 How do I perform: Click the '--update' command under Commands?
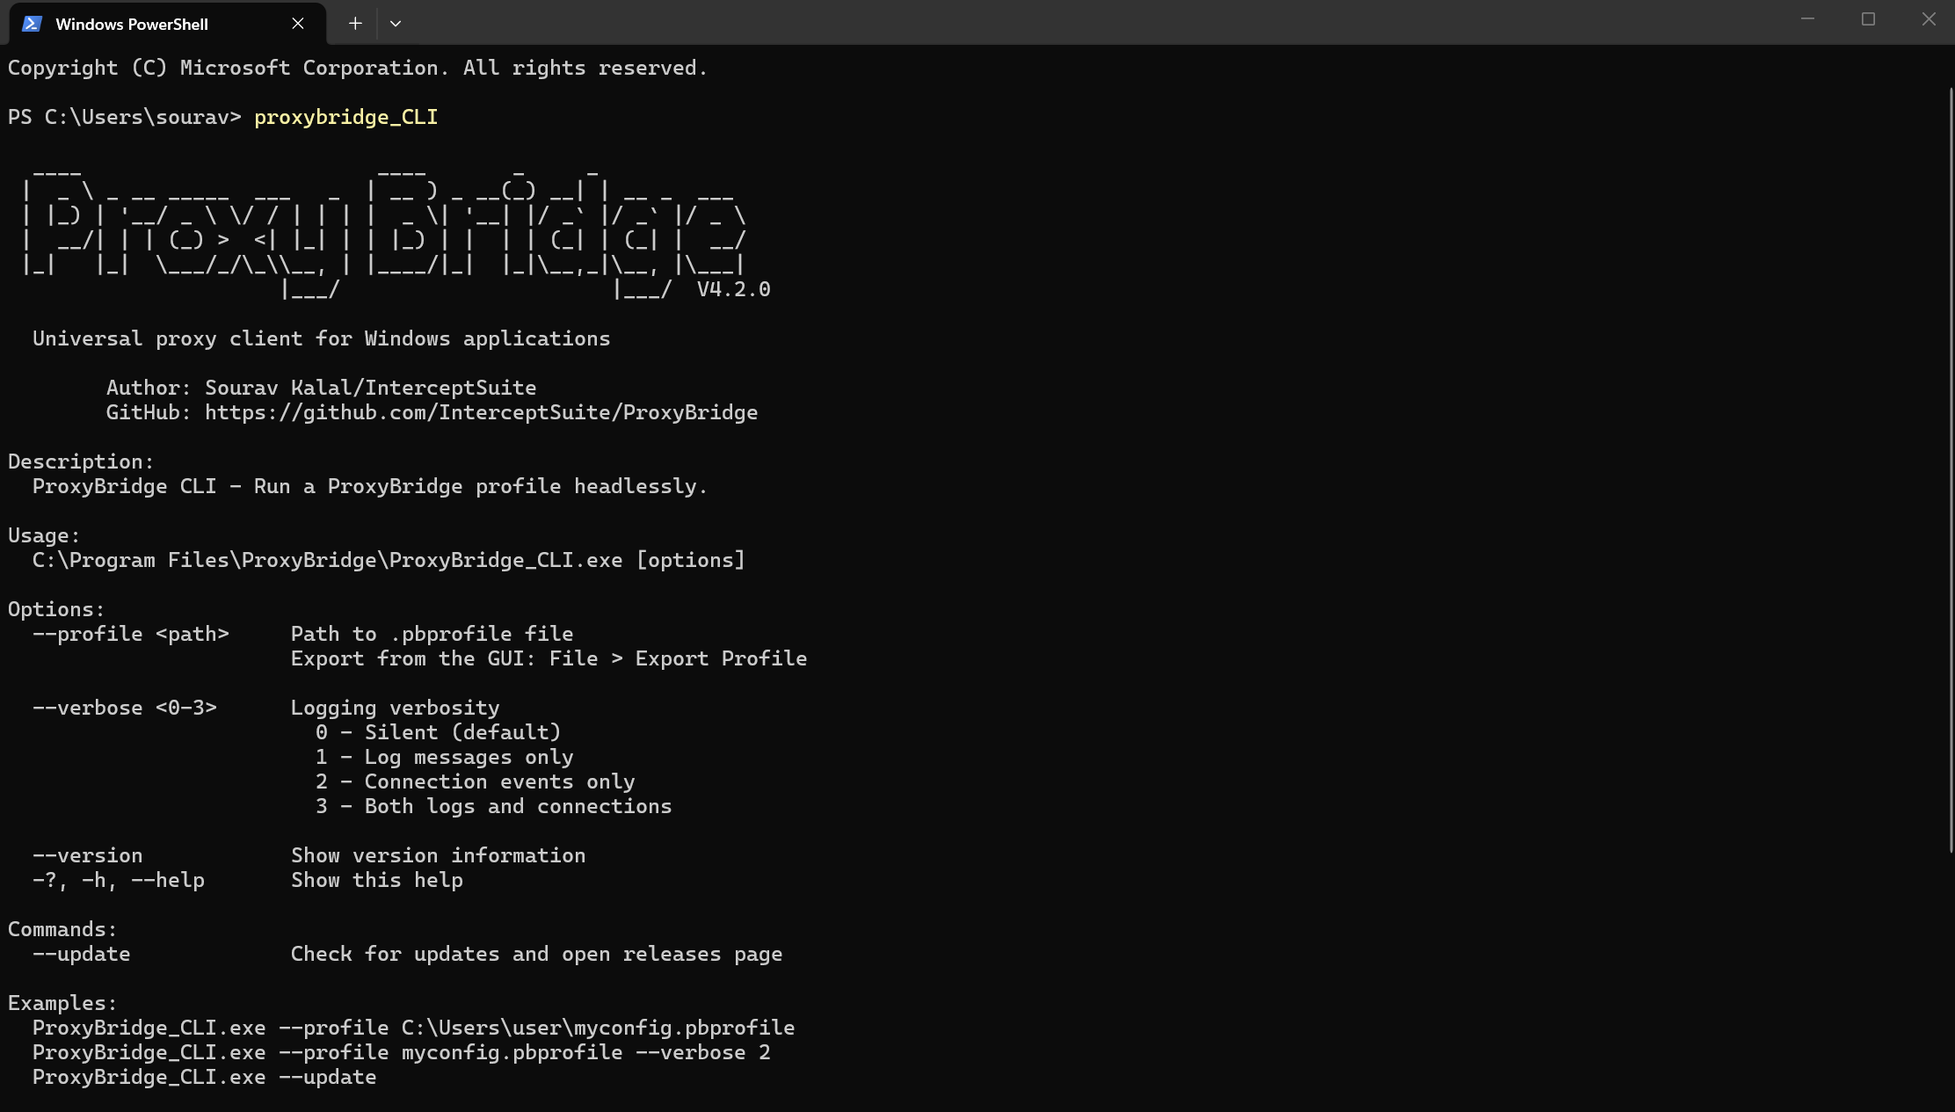coord(81,954)
